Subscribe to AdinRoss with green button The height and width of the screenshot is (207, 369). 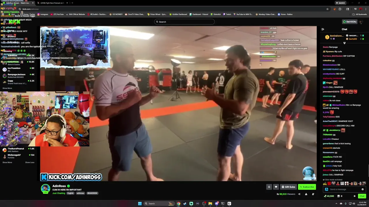(307, 187)
